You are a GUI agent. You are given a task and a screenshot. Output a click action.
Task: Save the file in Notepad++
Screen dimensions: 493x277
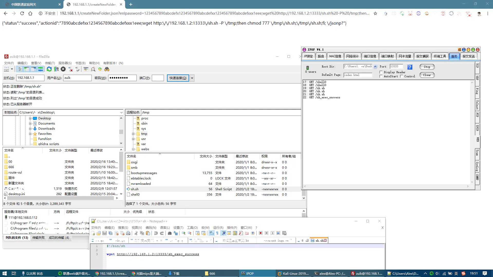(x=104, y=233)
